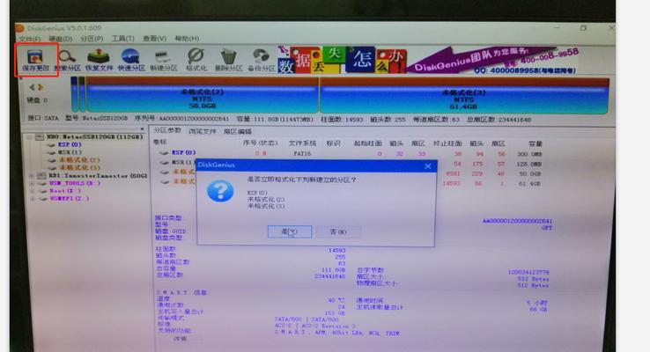Select Boot(X:) volume in tree
Image resolution: width=650 pixels, height=352 pixels.
65,191
